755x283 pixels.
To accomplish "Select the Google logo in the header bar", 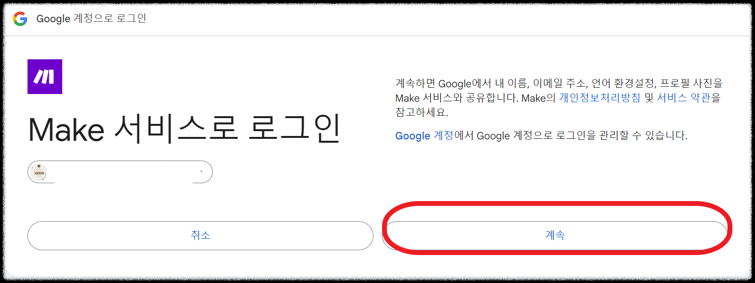I will [21, 19].
